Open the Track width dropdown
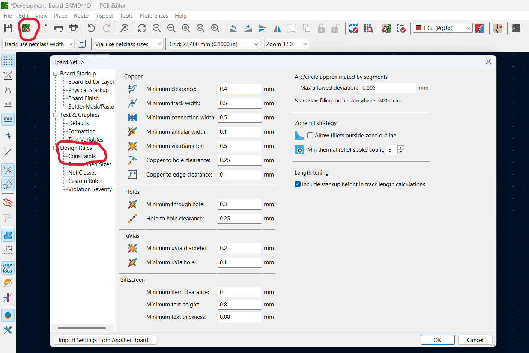 click(x=38, y=44)
